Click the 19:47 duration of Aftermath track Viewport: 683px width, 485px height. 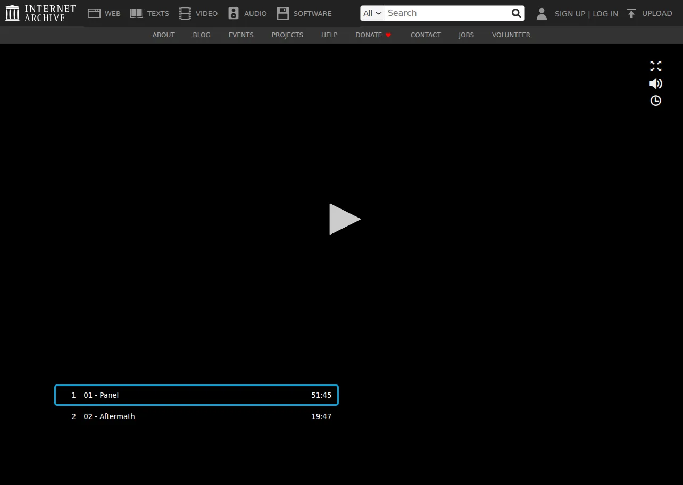tap(321, 416)
